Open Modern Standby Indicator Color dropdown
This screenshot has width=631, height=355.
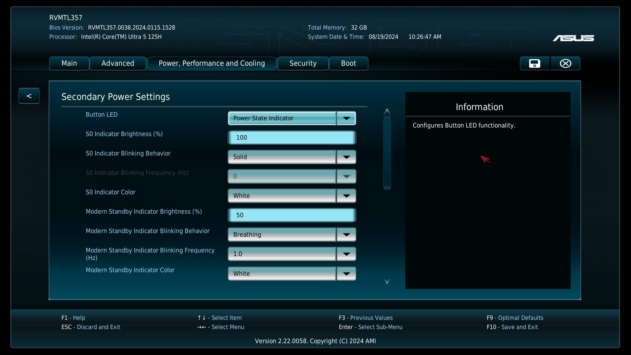tap(346, 274)
